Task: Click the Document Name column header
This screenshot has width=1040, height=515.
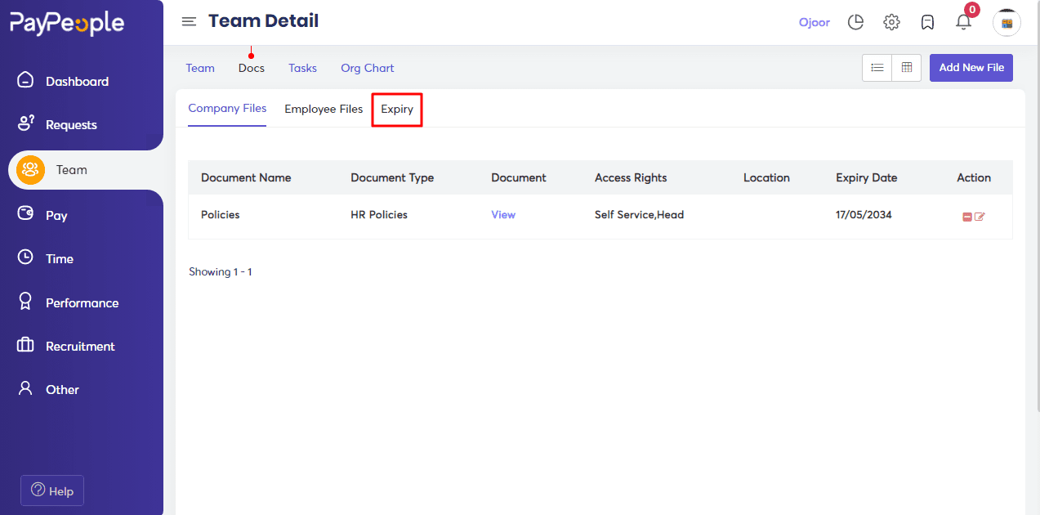Action: [246, 177]
